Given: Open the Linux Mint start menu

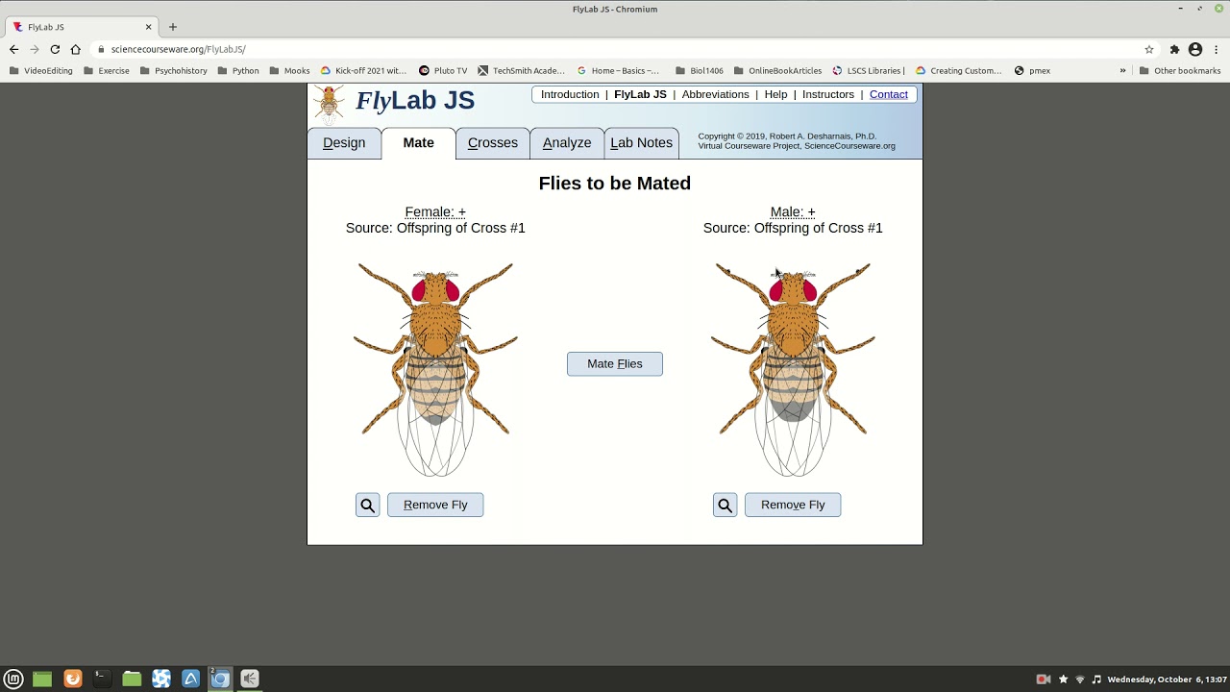Looking at the screenshot, I should tap(13, 679).
